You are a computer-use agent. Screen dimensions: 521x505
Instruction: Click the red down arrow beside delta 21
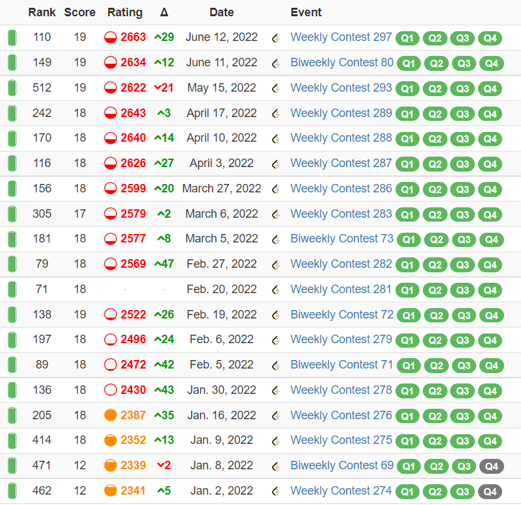click(x=157, y=88)
